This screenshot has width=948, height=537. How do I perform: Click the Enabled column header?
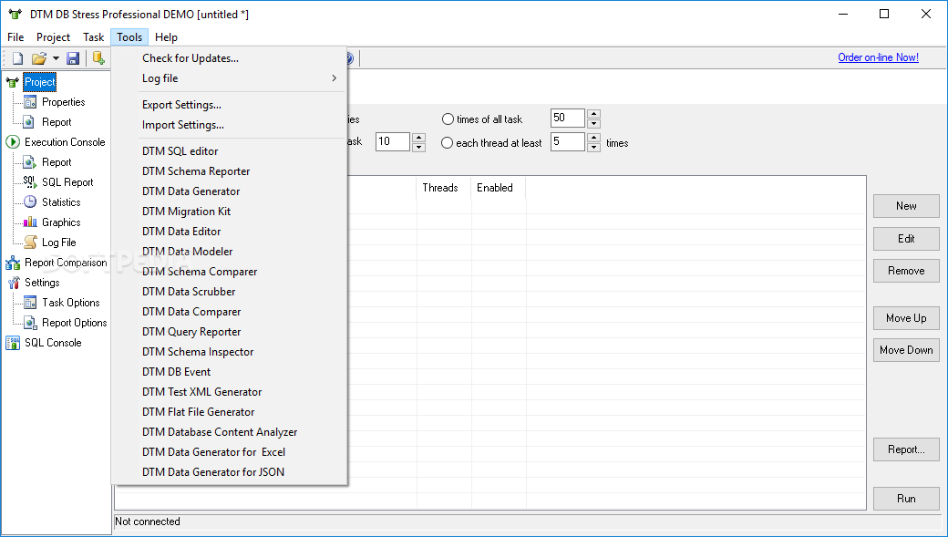coord(499,188)
